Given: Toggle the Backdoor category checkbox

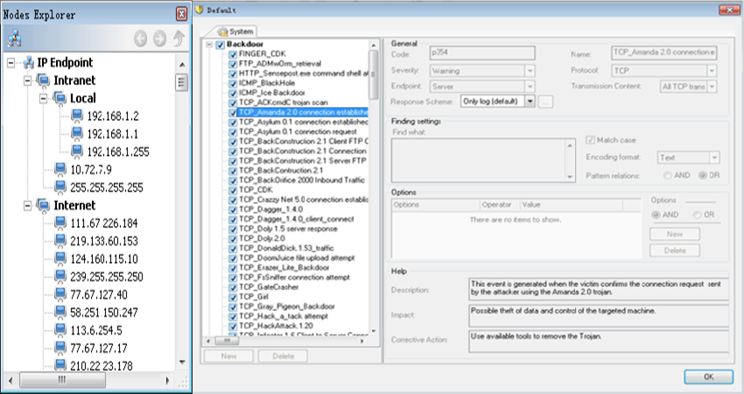Looking at the screenshot, I should point(220,45).
